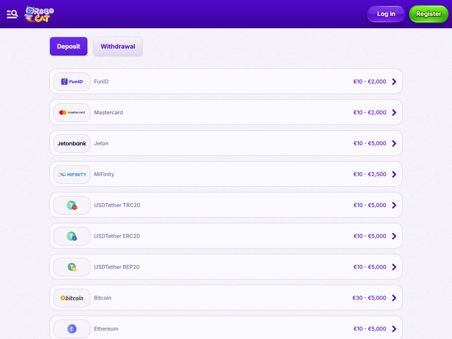Click the RoboCat logo
452x339 pixels.
(x=39, y=14)
